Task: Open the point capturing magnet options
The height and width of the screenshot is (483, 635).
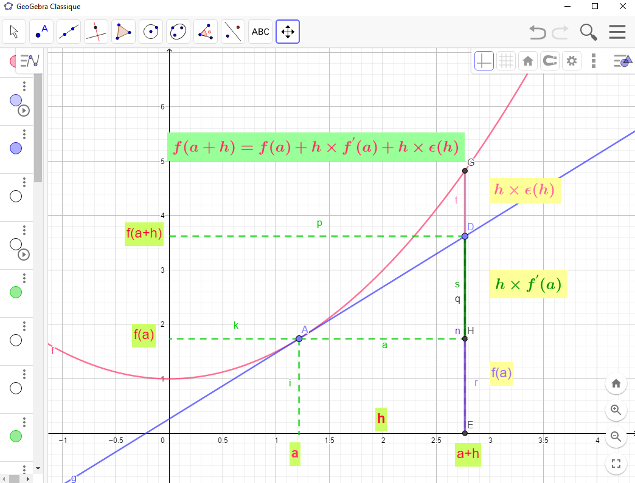Action: click(550, 61)
